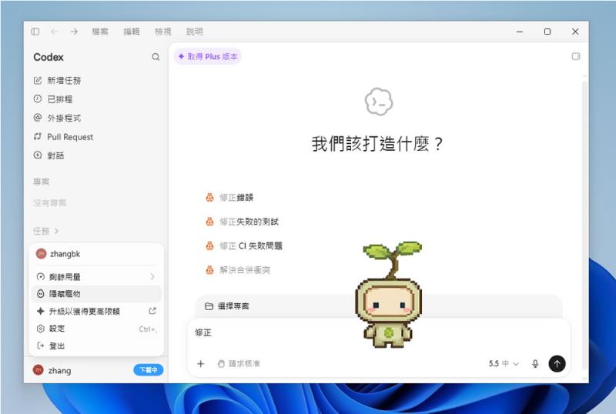This screenshot has height=414, width=616.
Task: Click the gear icon next to 設定
Action: 41,329
